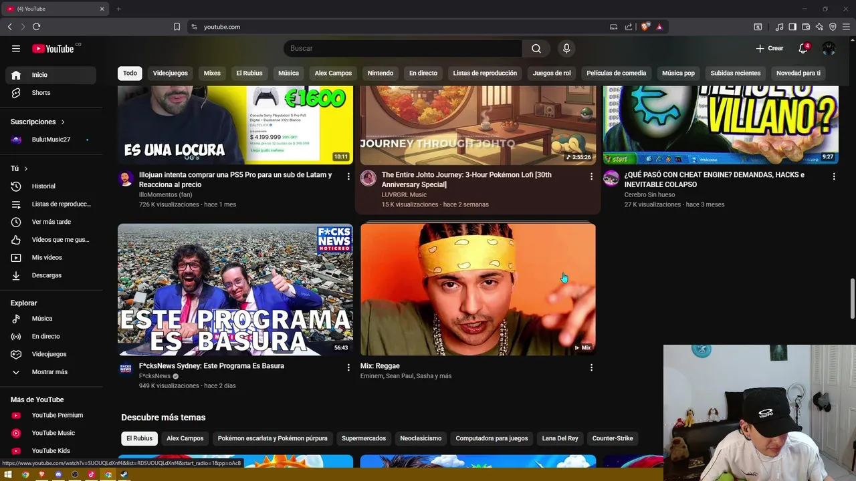
Task: Open OBS Studio from the taskbar
Action: click(75, 474)
